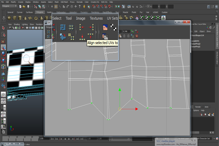This screenshot has height=146, width=219.
Task: Open Textures menu in UV editor
Action: click(96, 18)
